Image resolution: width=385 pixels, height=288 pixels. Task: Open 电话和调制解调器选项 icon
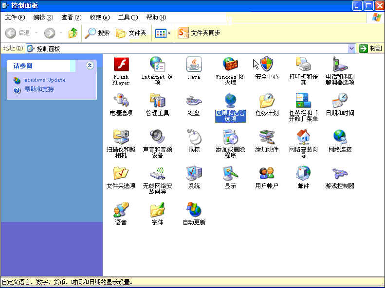click(x=340, y=65)
